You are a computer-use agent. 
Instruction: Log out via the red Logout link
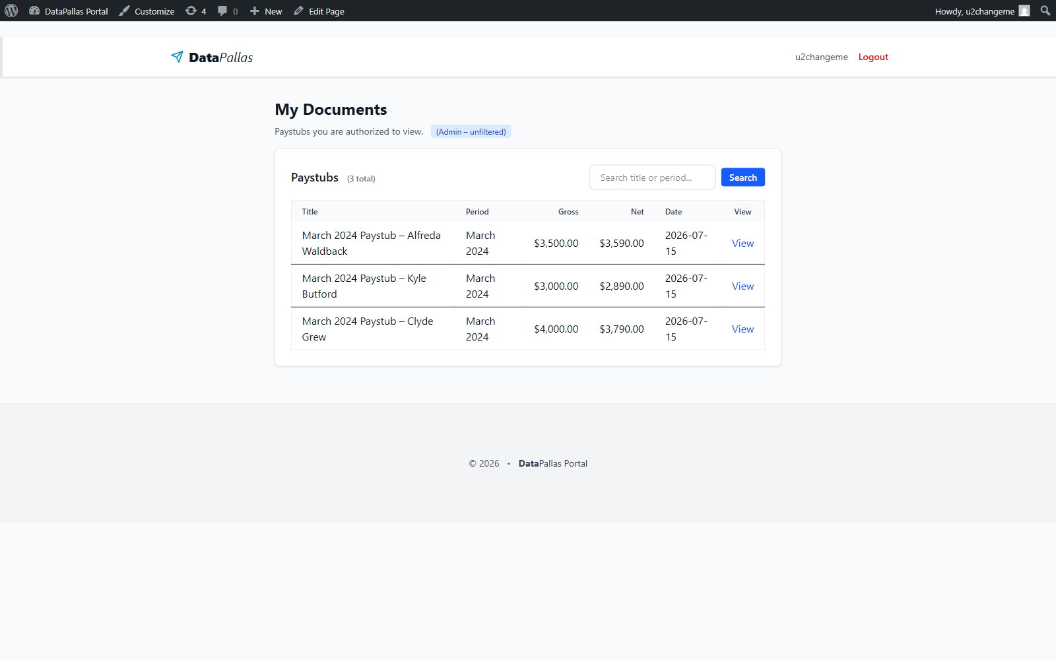(x=873, y=57)
